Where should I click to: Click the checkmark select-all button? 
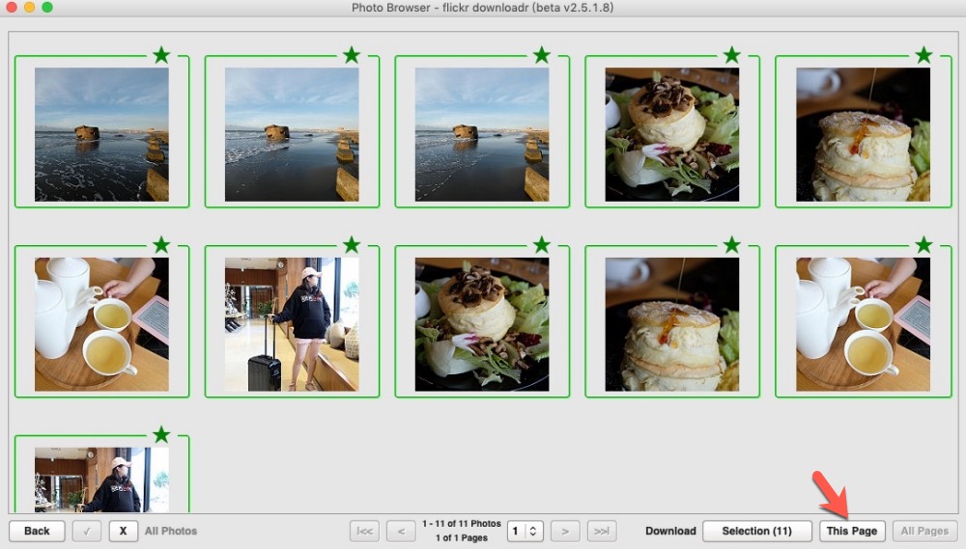(87, 531)
